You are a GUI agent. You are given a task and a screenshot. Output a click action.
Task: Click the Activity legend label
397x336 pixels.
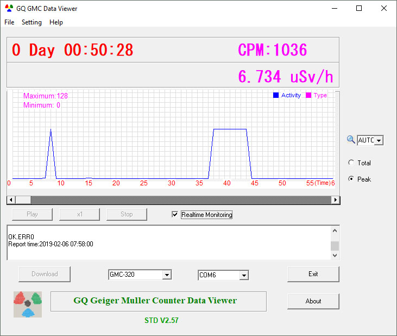pos(291,95)
